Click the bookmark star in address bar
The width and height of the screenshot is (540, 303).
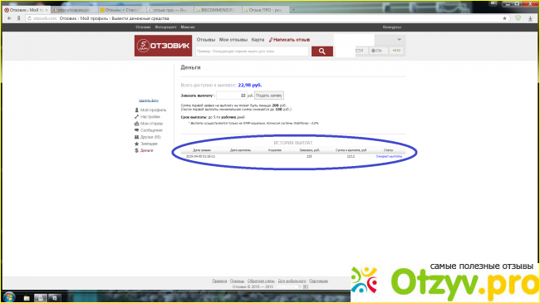504,18
